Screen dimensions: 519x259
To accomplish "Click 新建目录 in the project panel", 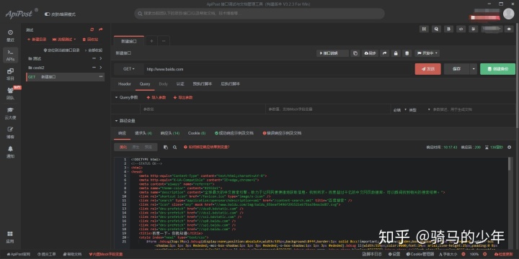I will pyautogui.click(x=37, y=40).
